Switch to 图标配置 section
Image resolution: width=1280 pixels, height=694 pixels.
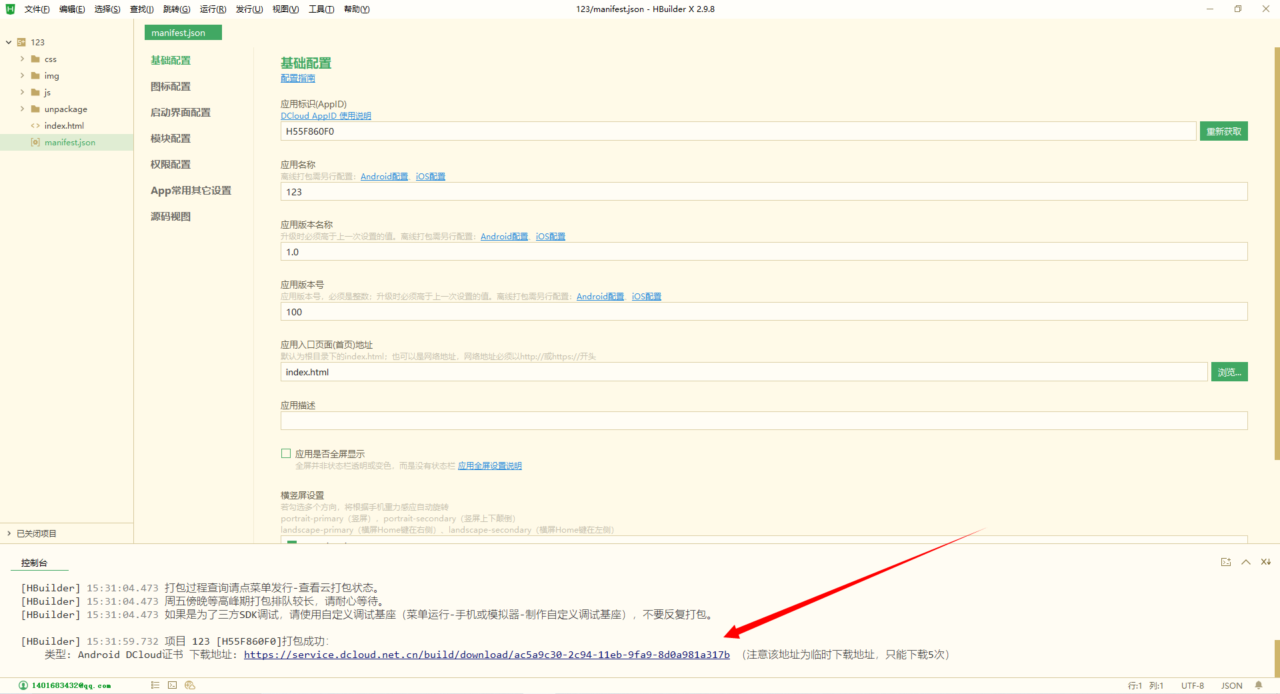(x=171, y=87)
